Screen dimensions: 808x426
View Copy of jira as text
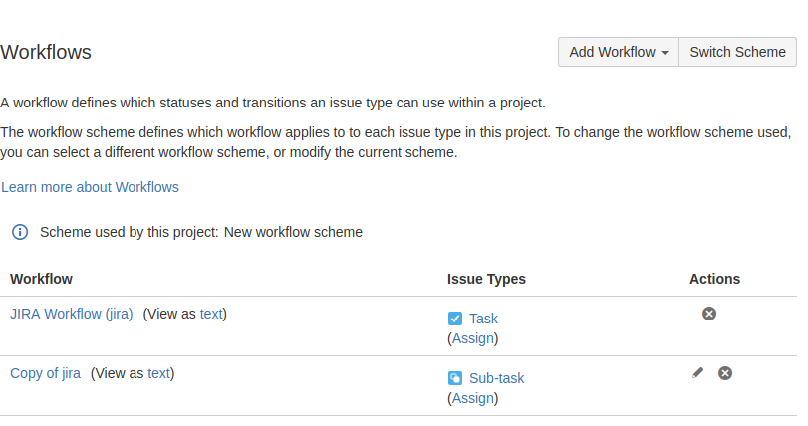(x=159, y=373)
